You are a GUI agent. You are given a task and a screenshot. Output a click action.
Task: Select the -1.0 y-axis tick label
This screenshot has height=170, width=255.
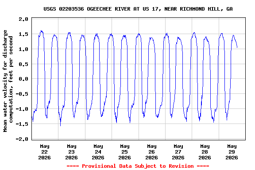[22, 109]
